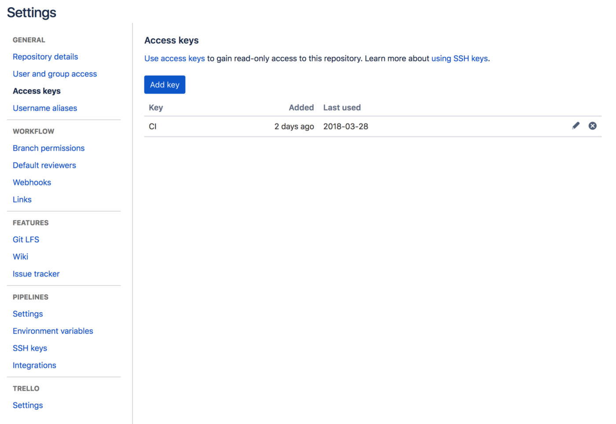Open Settings under Trello section
The height and width of the screenshot is (424, 616).
[28, 406]
